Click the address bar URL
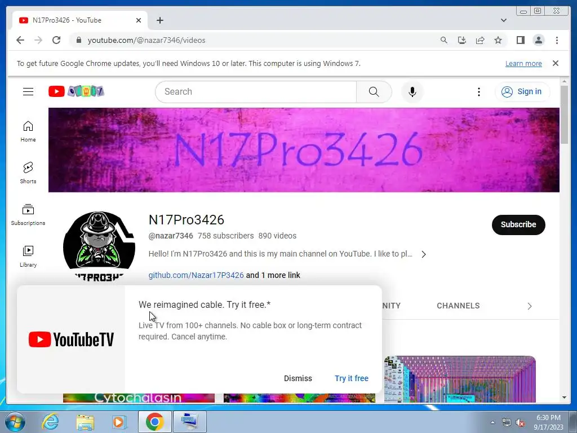Viewport: 577px width, 433px height. coord(147,40)
